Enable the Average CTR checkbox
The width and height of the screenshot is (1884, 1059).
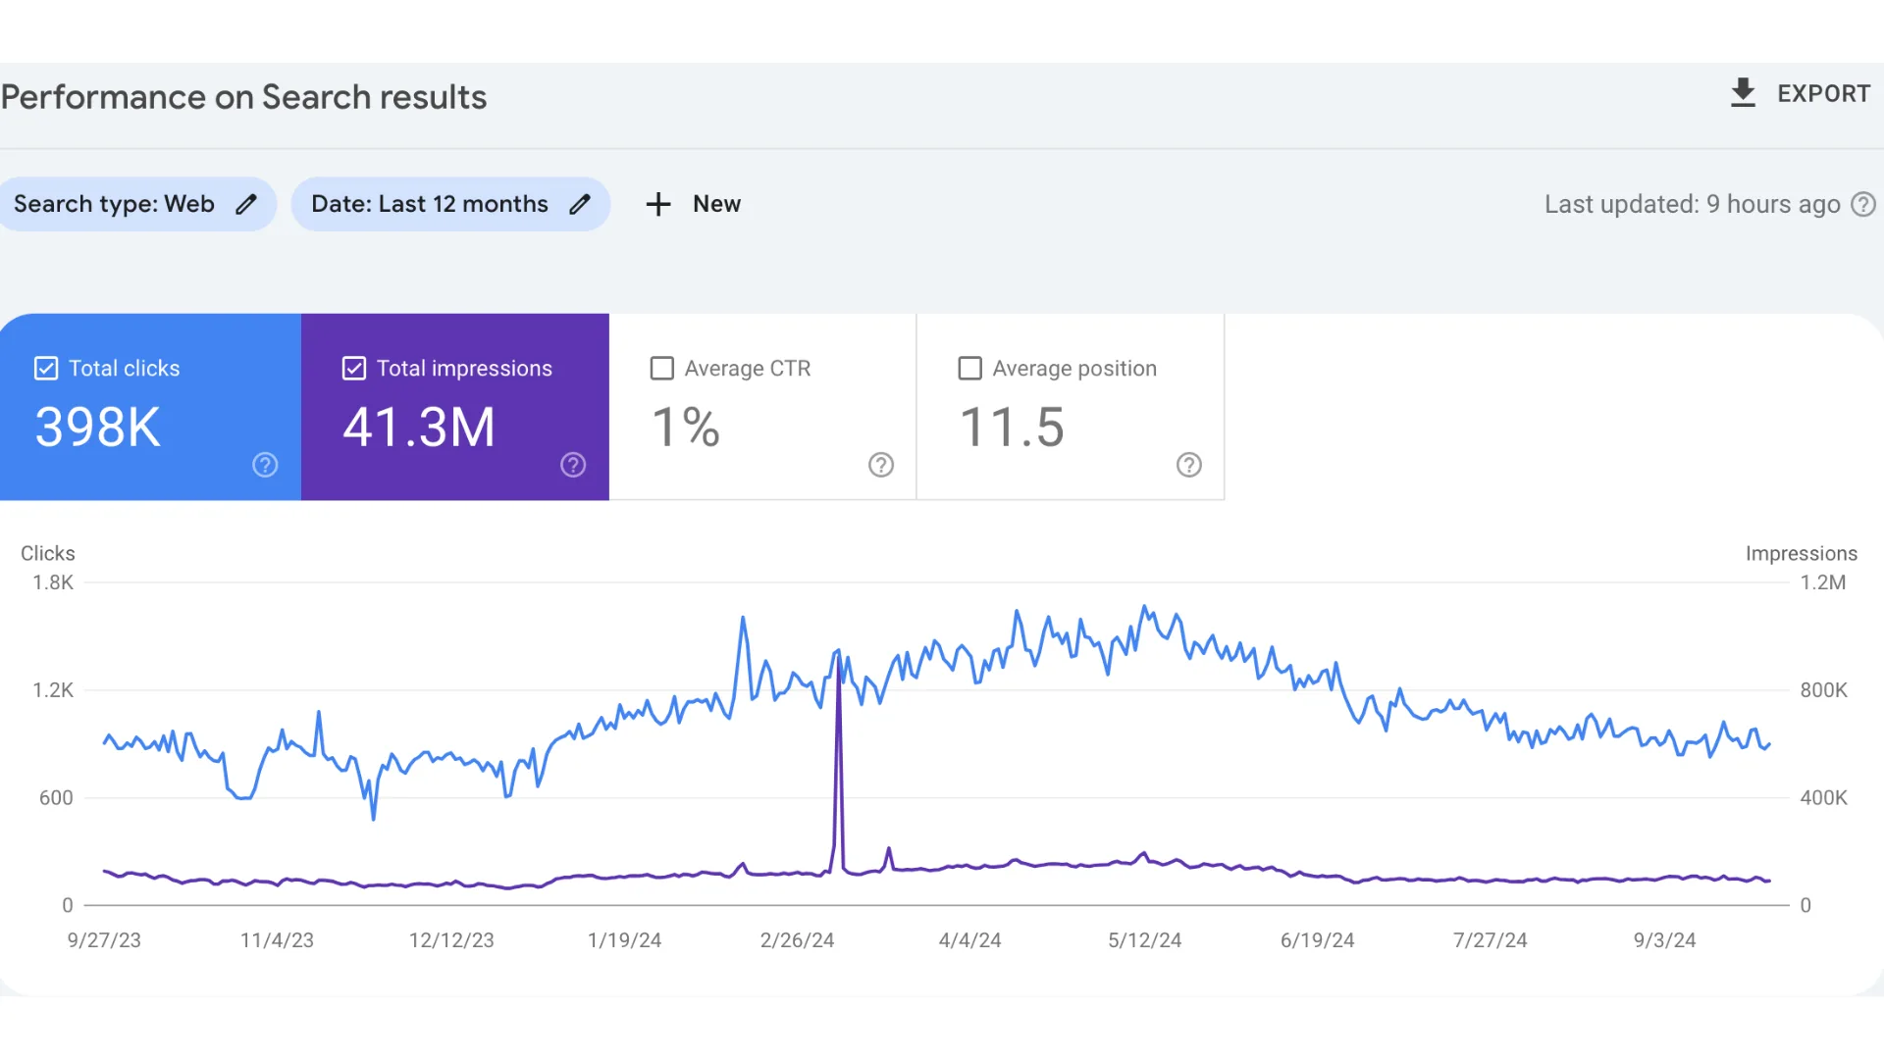(661, 369)
